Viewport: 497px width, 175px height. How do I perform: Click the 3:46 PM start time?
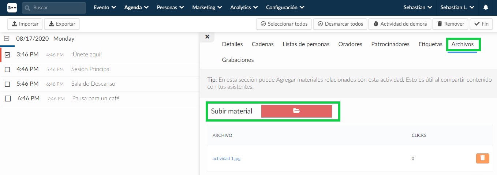click(27, 55)
